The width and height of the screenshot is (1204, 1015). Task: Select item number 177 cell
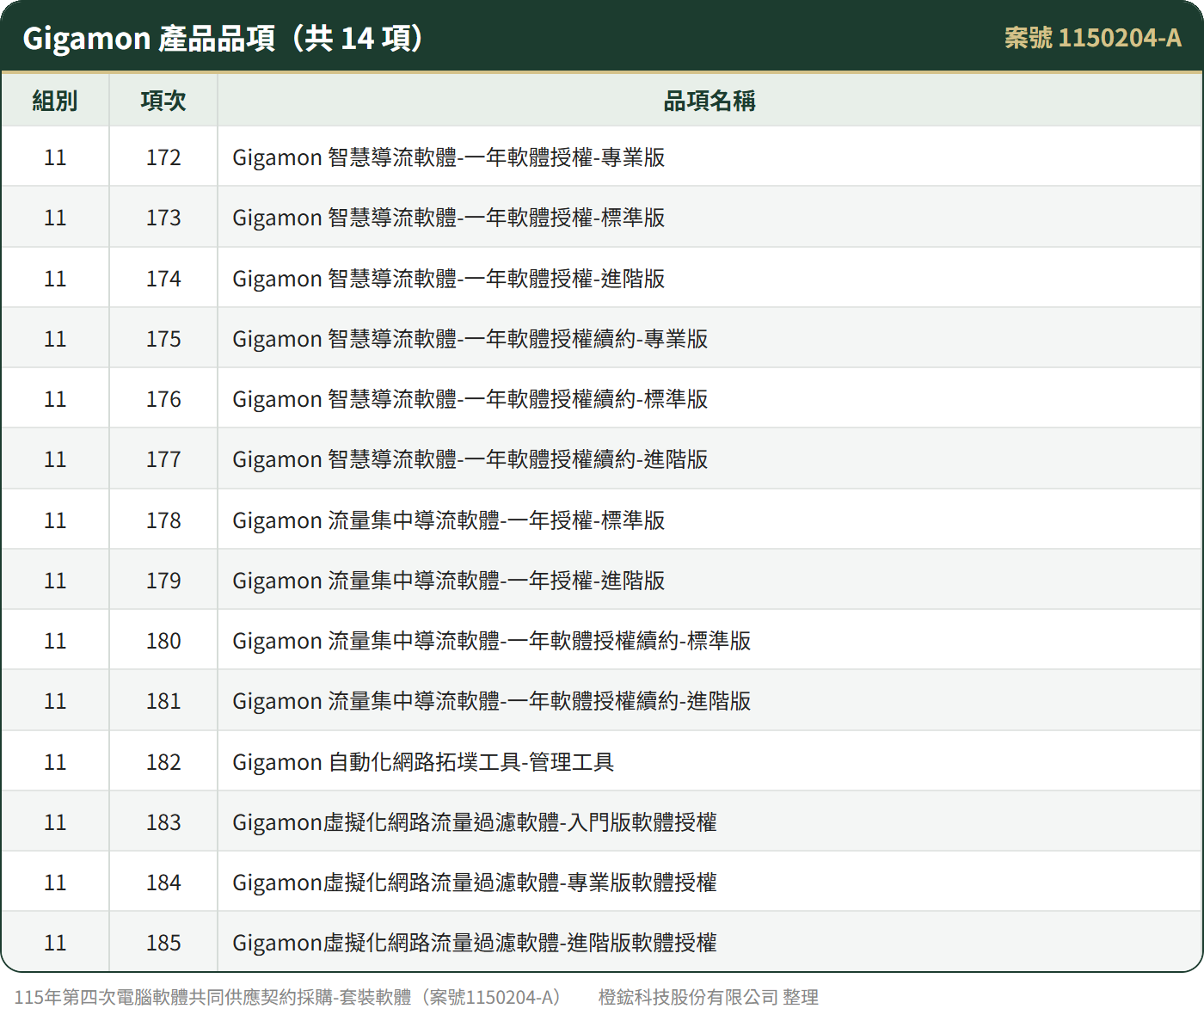click(x=163, y=459)
